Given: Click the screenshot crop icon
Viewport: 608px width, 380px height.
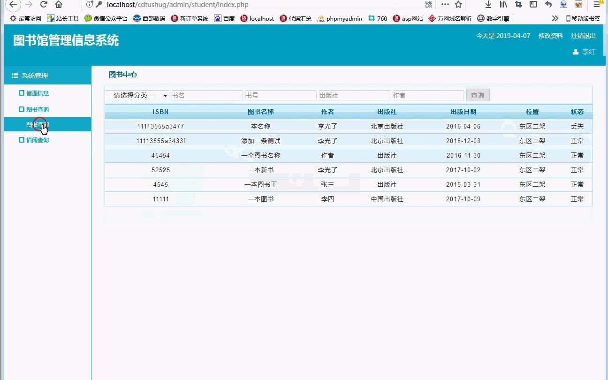Looking at the screenshot, I should click(518, 4).
